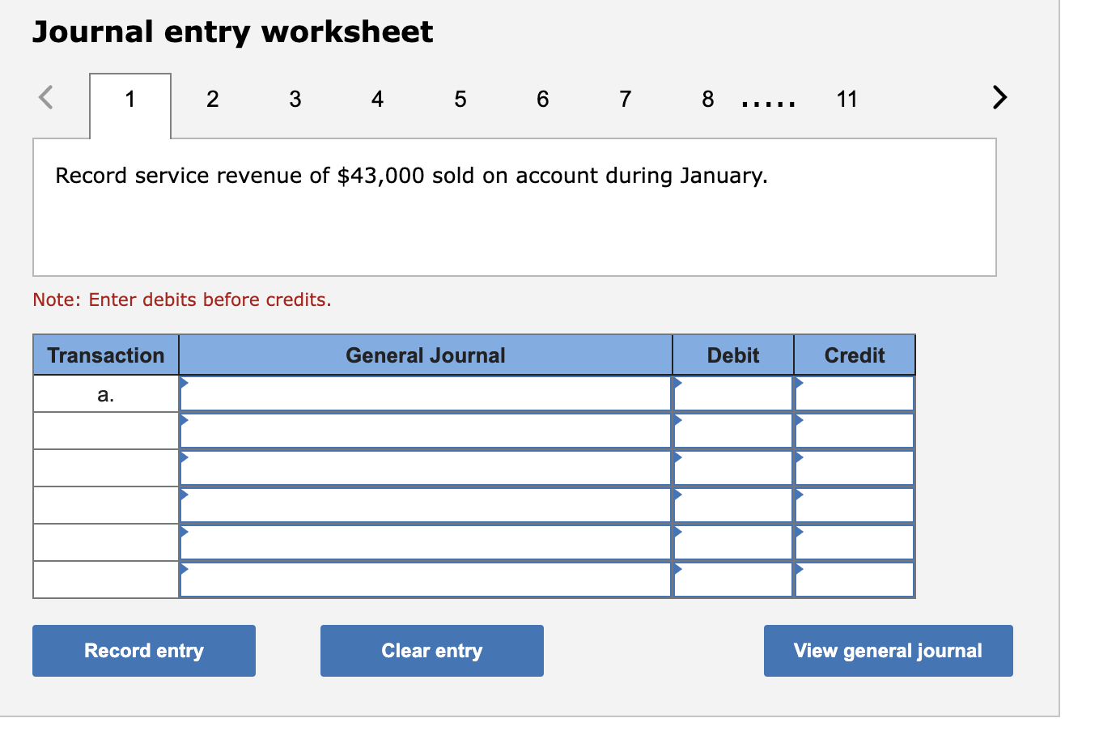The image size is (1099, 735).
Task: Click the transaction cell labeled a.
Action: (105, 393)
